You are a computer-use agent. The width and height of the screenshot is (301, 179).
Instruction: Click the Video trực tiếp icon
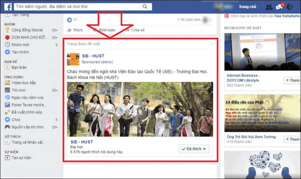7,83
